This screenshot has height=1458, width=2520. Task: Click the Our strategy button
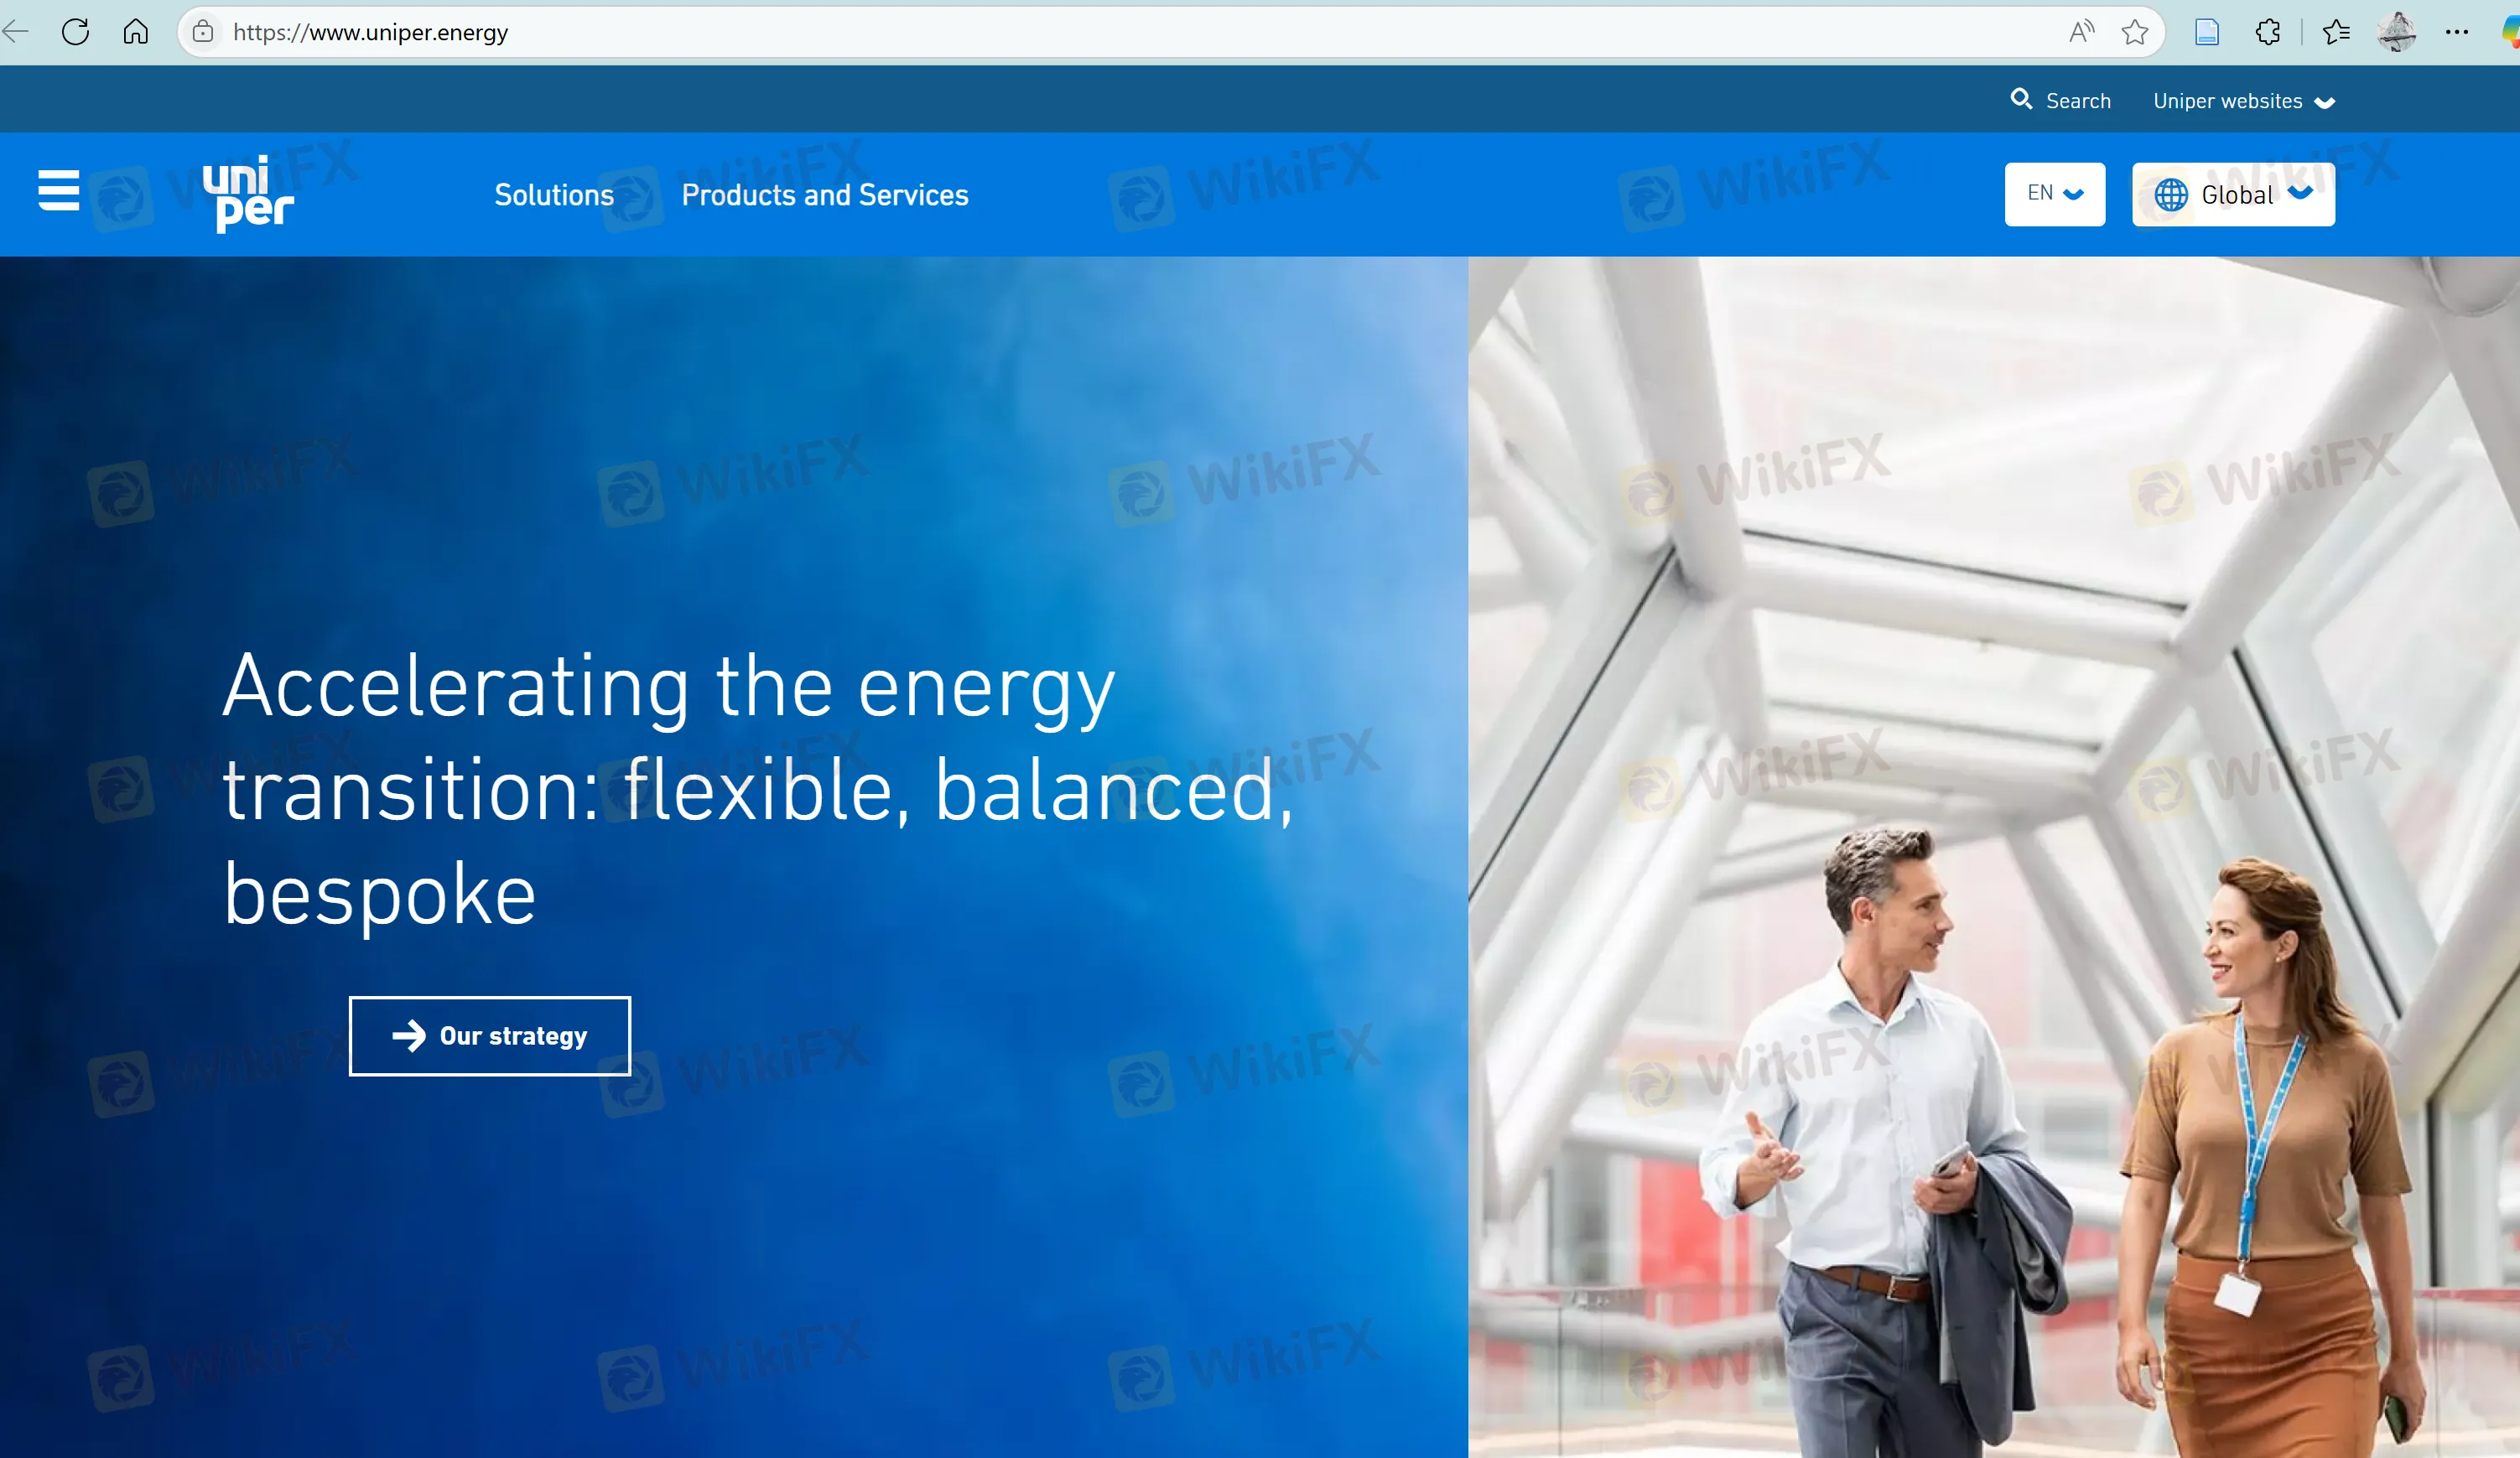(489, 1036)
